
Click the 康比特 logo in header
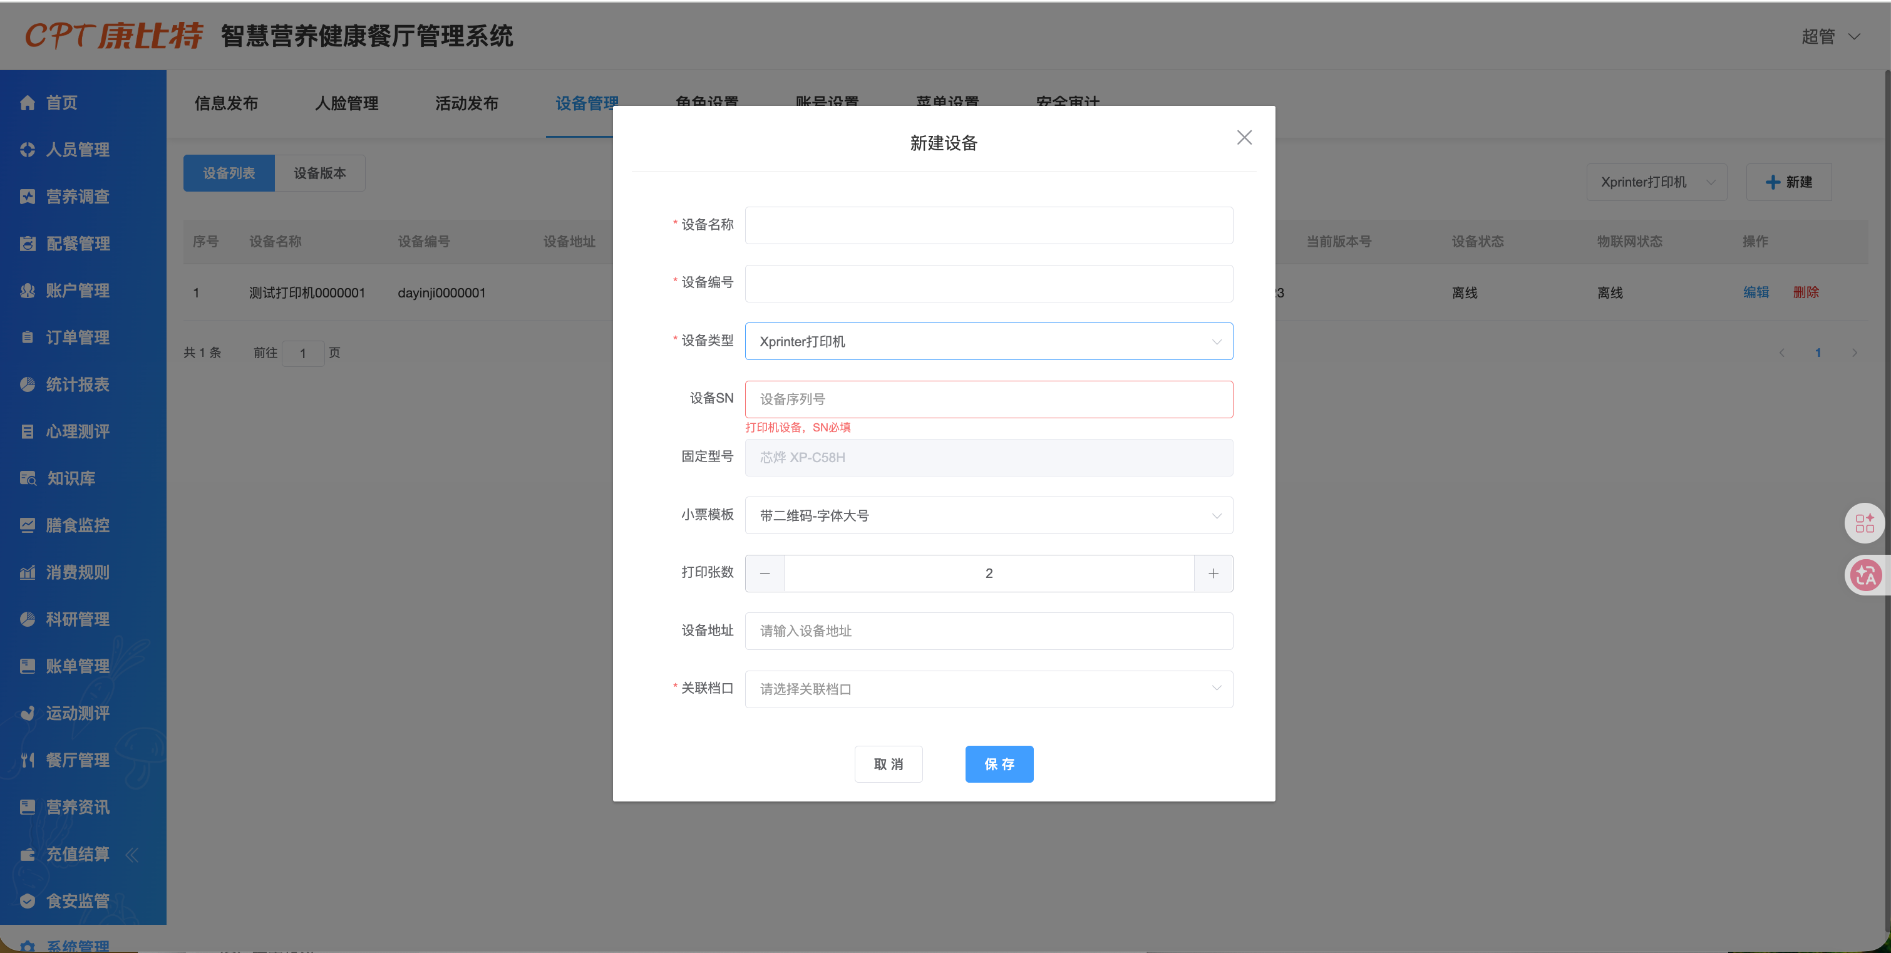point(114,35)
